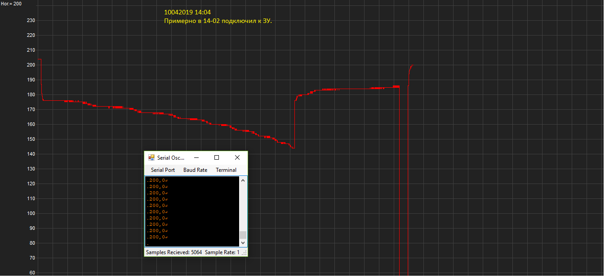
Task: Open the Baud Rate menu
Action: pos(196,170)
